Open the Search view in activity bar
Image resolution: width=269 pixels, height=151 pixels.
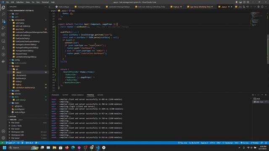click(3, 14)
